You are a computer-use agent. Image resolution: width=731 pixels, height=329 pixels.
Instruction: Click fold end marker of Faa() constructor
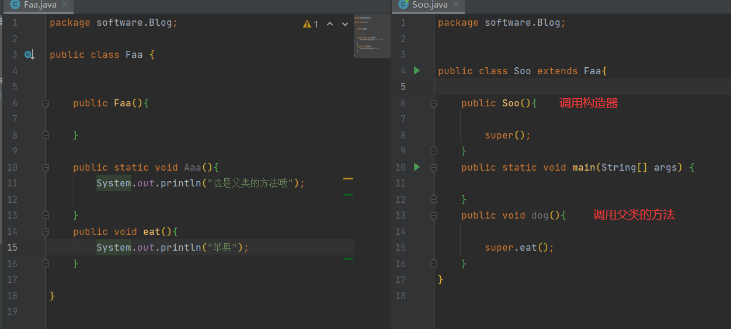46,135
